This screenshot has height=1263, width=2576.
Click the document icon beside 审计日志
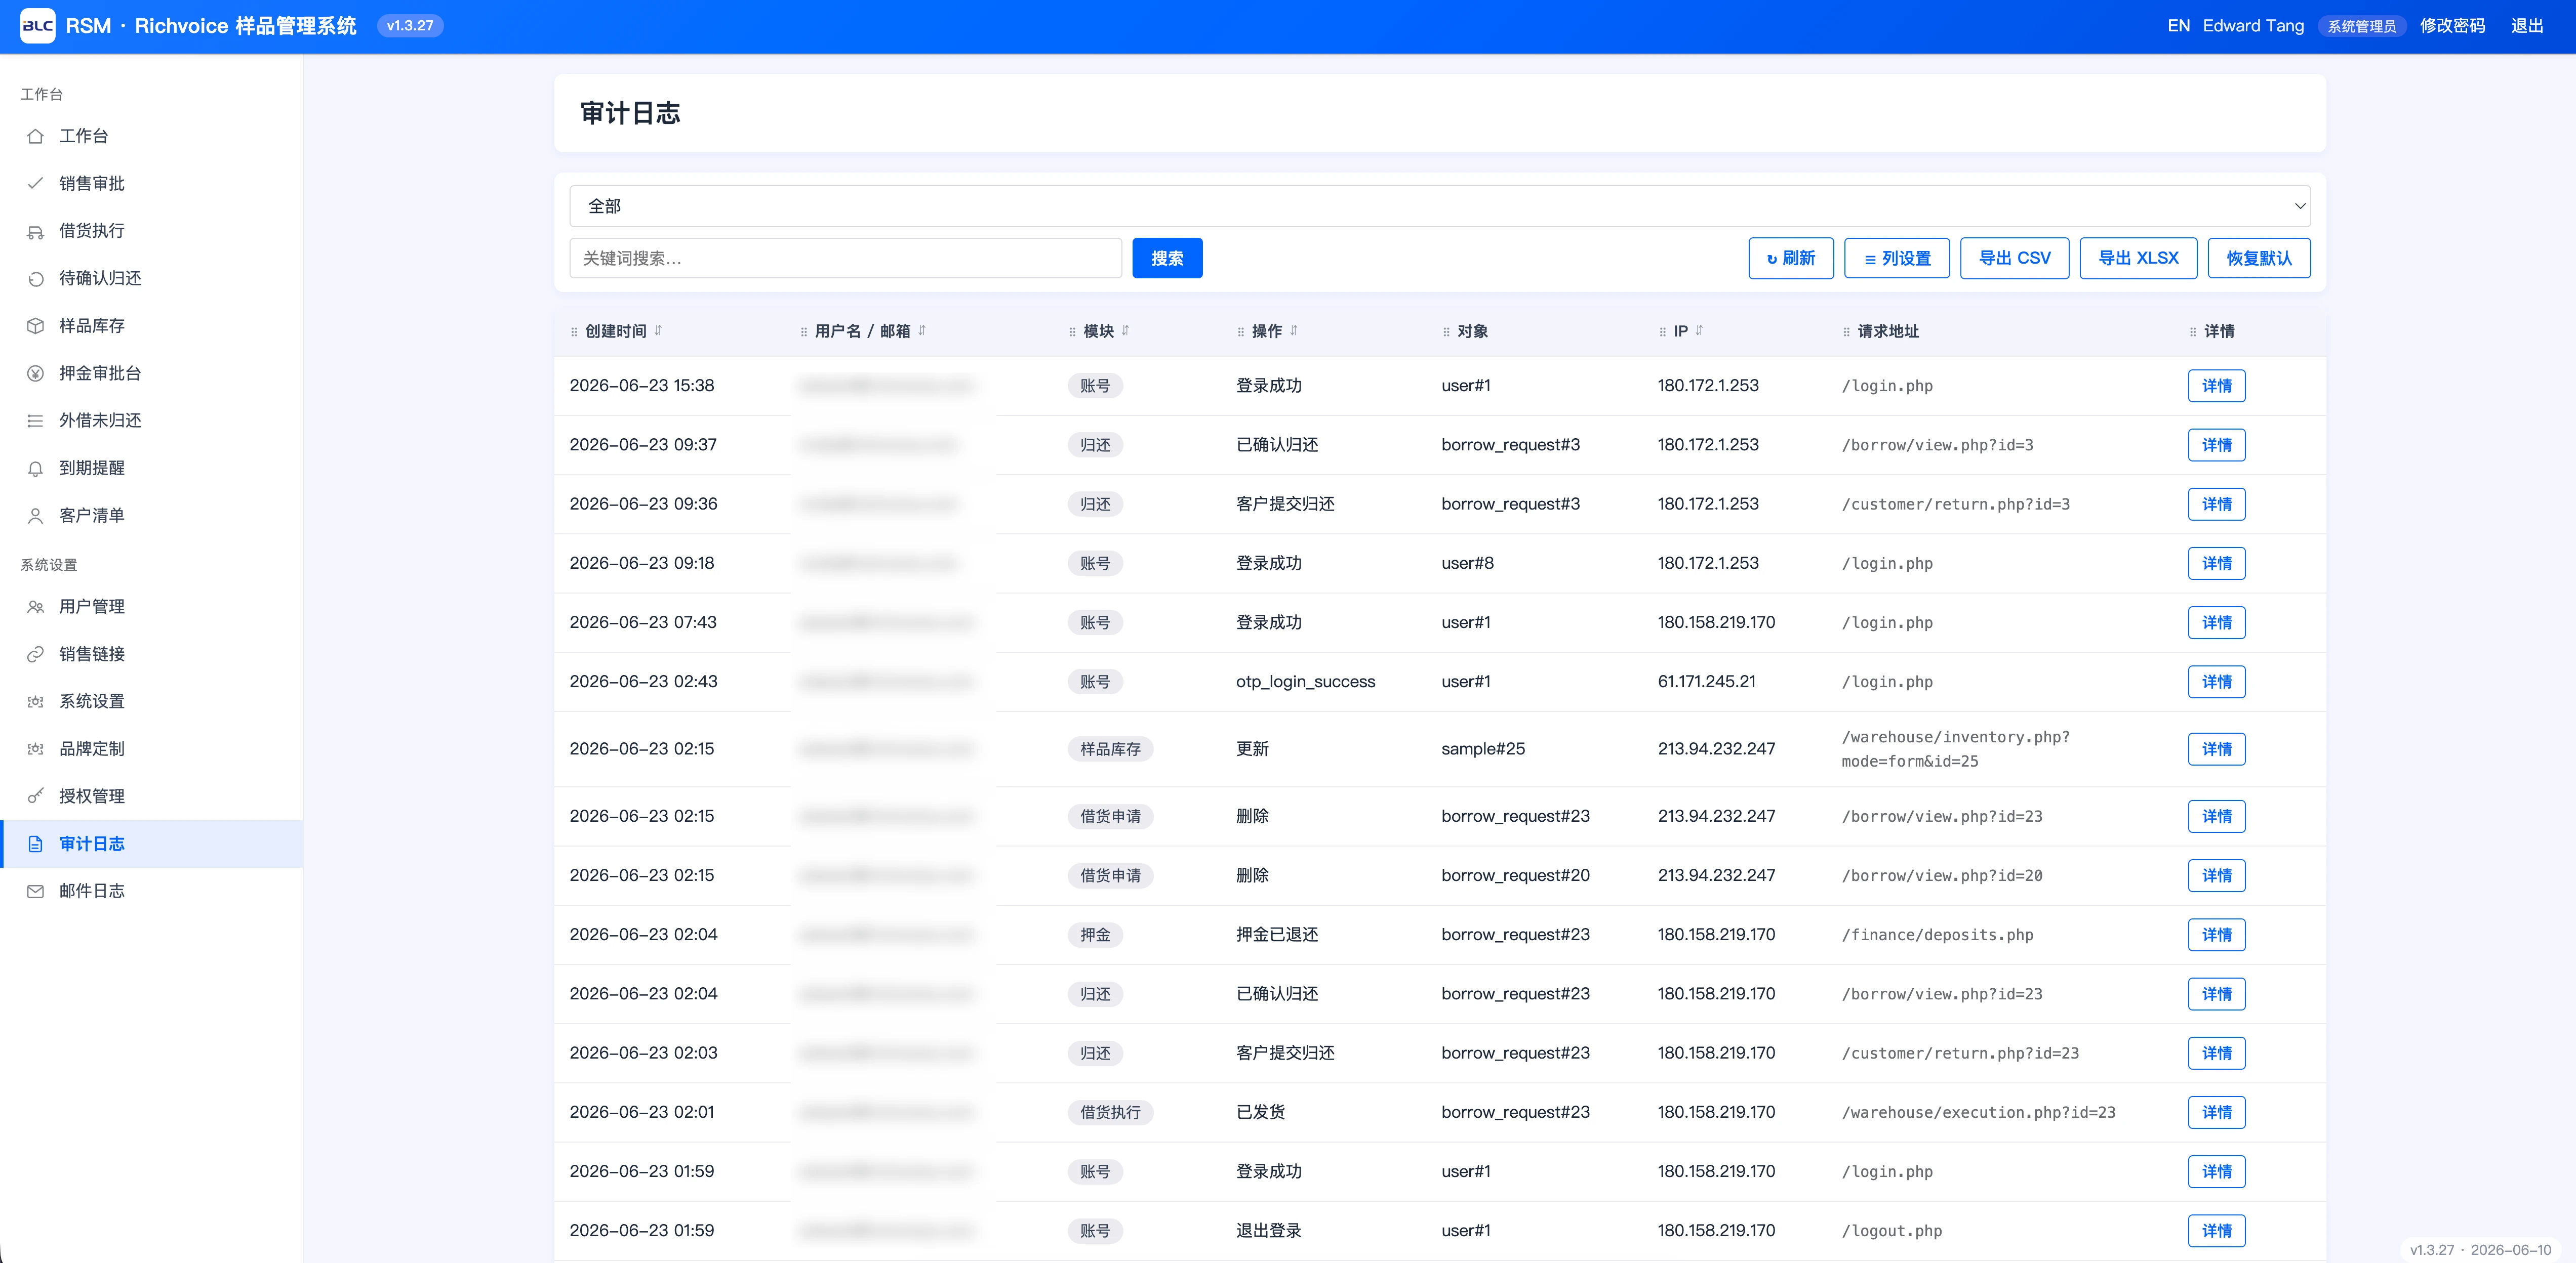point(35,844)
